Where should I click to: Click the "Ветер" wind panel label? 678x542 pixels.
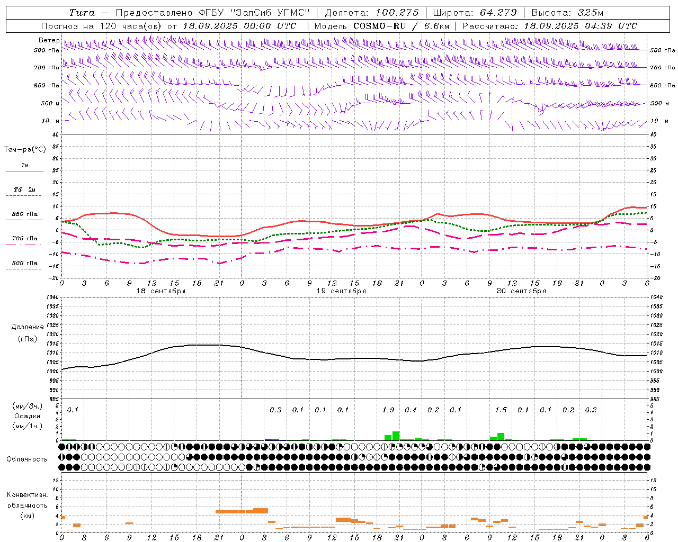click(49, 40)
